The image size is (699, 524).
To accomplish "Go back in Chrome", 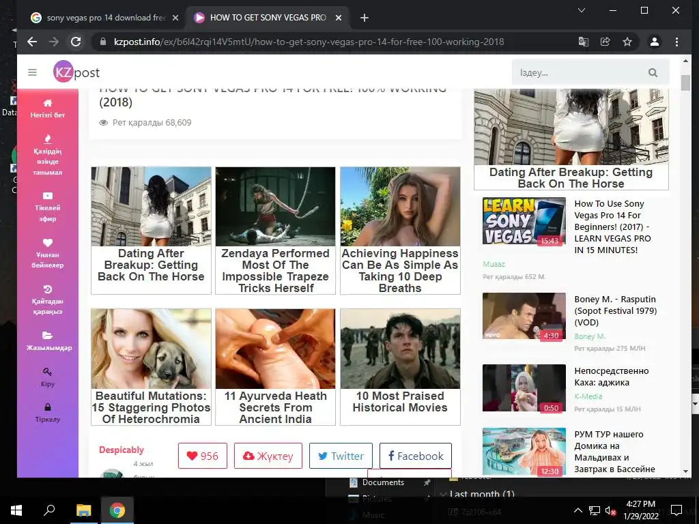I will point(32,42).
